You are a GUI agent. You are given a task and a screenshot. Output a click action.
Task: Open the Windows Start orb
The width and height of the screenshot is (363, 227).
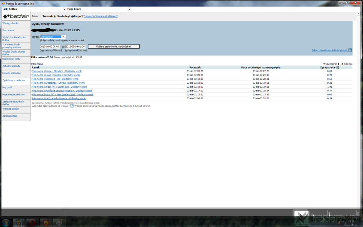tap(6, 223)
